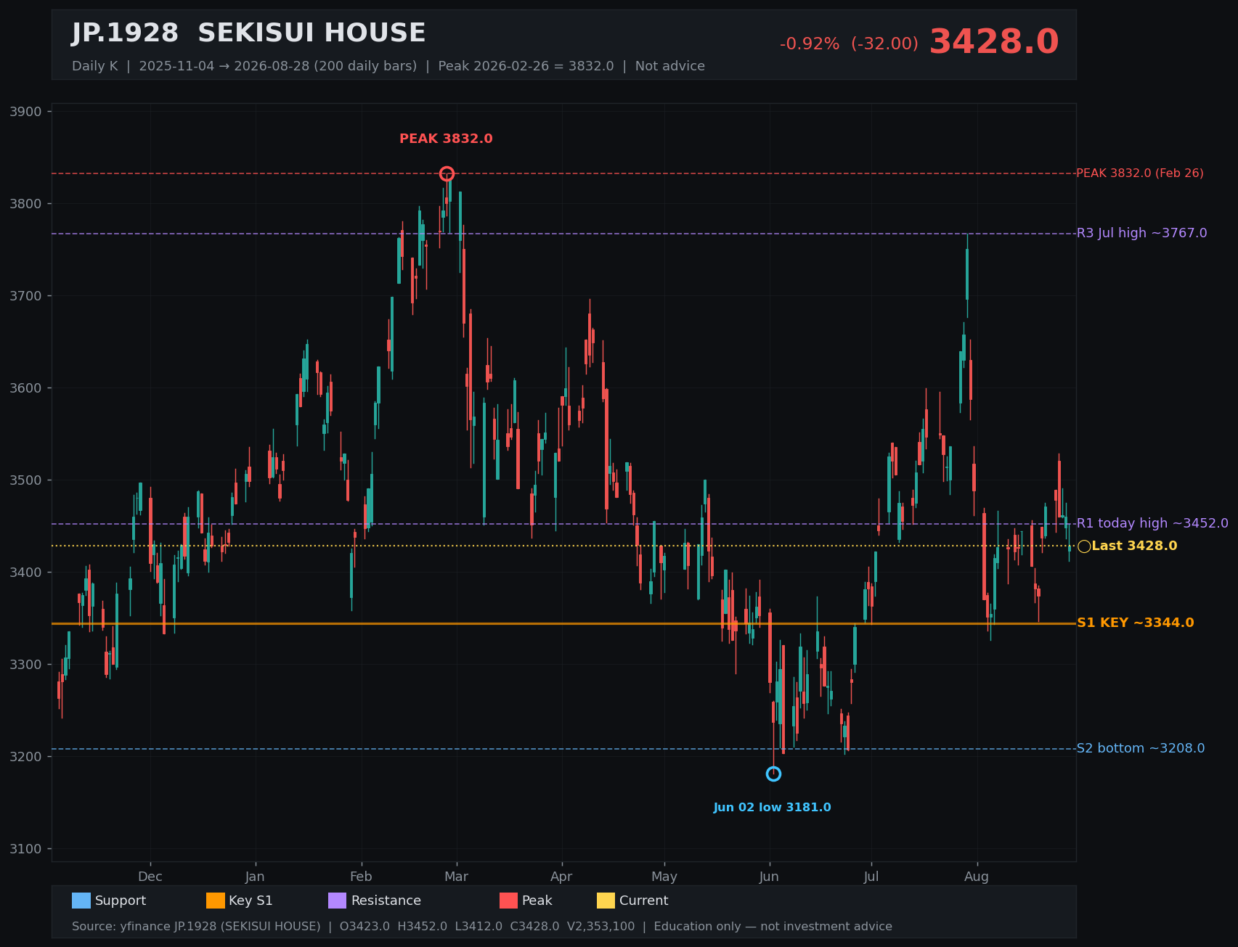The image size is (1238, 947).
Task: Click the 3800 price axis label
Action: (26, 204)
